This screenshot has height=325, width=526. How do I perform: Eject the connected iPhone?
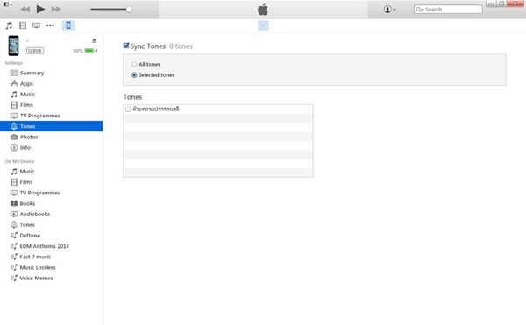[95, 40]
